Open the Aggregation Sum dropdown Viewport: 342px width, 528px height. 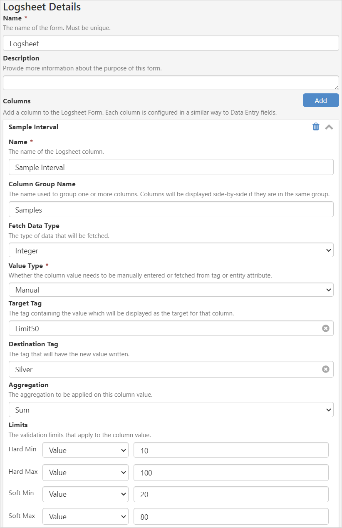point(171,409)
